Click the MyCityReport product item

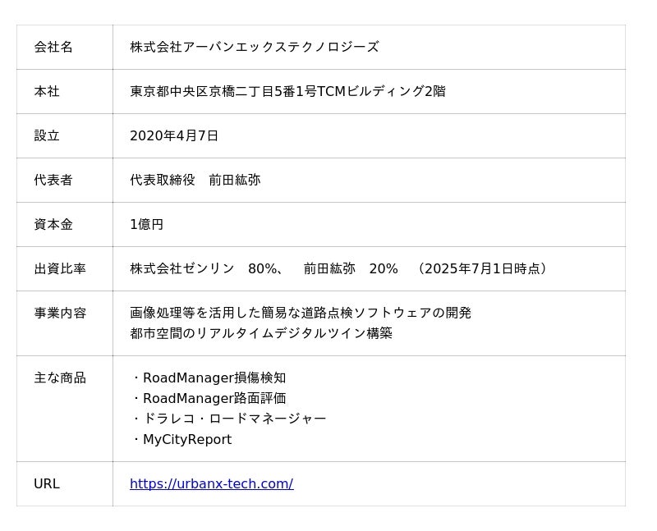[x=182, y=439]
